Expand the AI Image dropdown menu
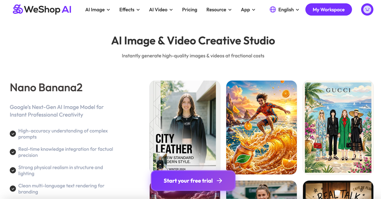The width and height of the screenshot is (381, 199). pos(97,9)
